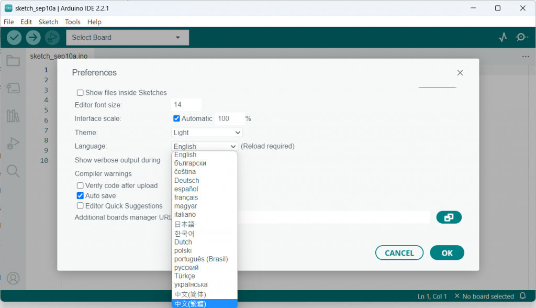536x308 pixels.
Task: Choose Deutsch from the language list
Action: (205, 180)
